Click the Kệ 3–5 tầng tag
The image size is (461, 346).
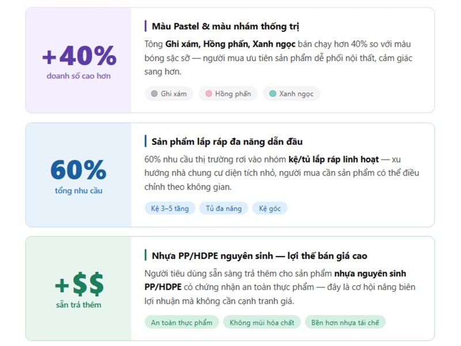tap(170, 208)
